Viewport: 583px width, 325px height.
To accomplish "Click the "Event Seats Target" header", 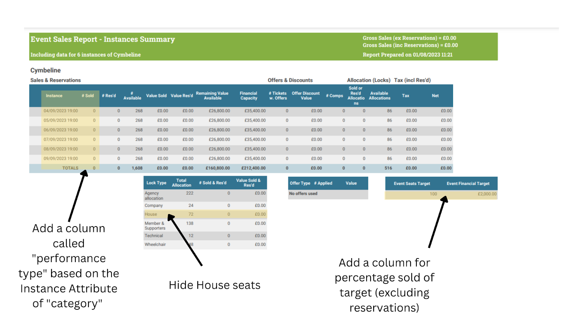I will click(x=412, y=184).
